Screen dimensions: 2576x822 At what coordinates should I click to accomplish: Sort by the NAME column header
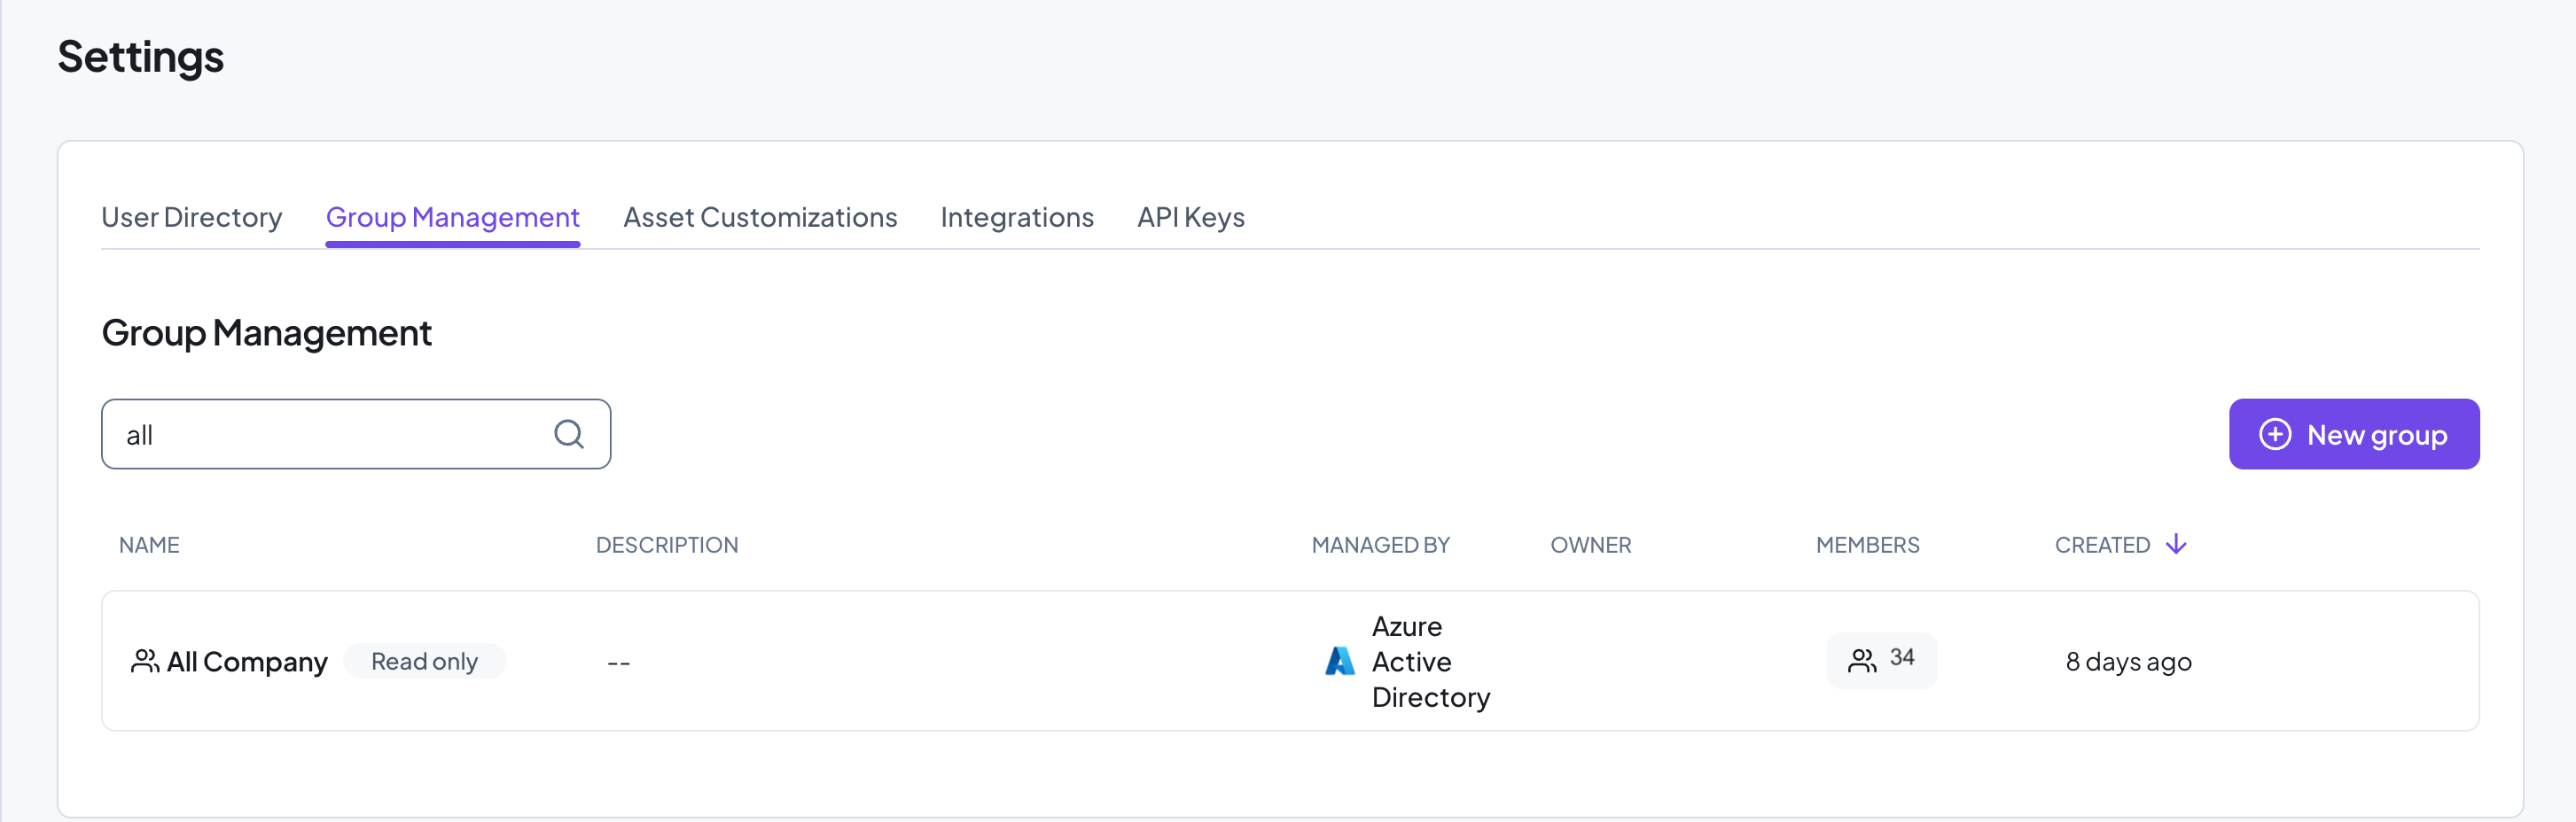(149, 545)
